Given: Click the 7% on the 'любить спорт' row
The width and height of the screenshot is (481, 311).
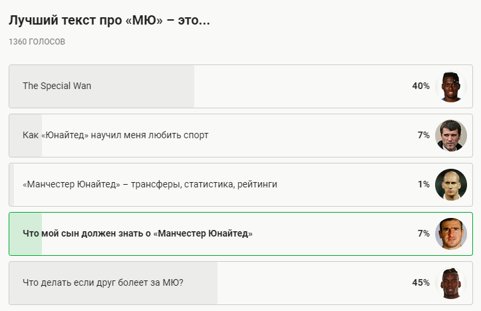Looking at the screenshot, I should (x=424, y=136).
